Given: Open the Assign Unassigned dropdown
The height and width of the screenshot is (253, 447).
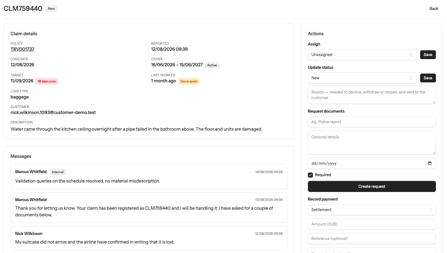Looking at the screenshot, I should (362, 55).
